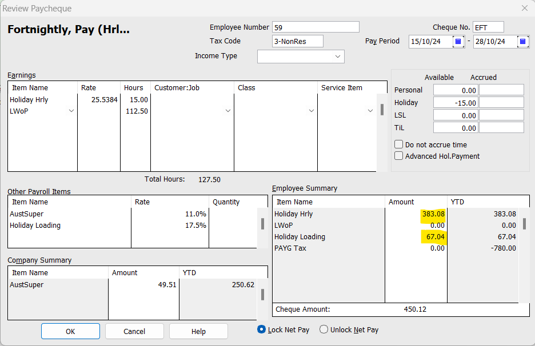The image size is (535, 346).
Task: Click the TiL accrued field
Action: (502, 128)
